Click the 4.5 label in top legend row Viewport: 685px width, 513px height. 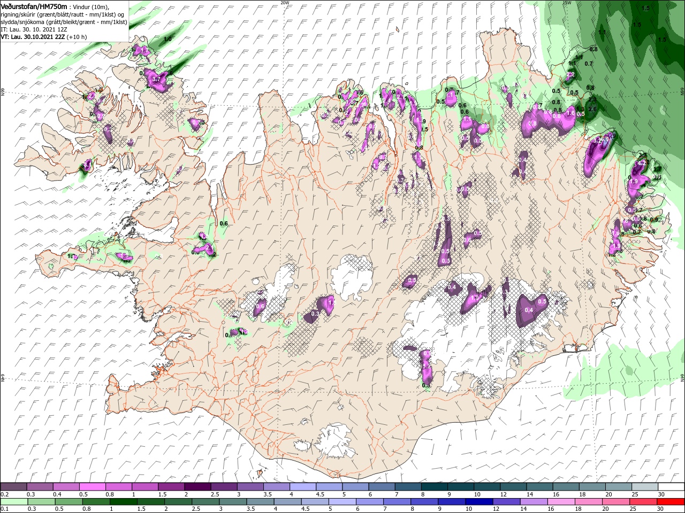(320, 494)
